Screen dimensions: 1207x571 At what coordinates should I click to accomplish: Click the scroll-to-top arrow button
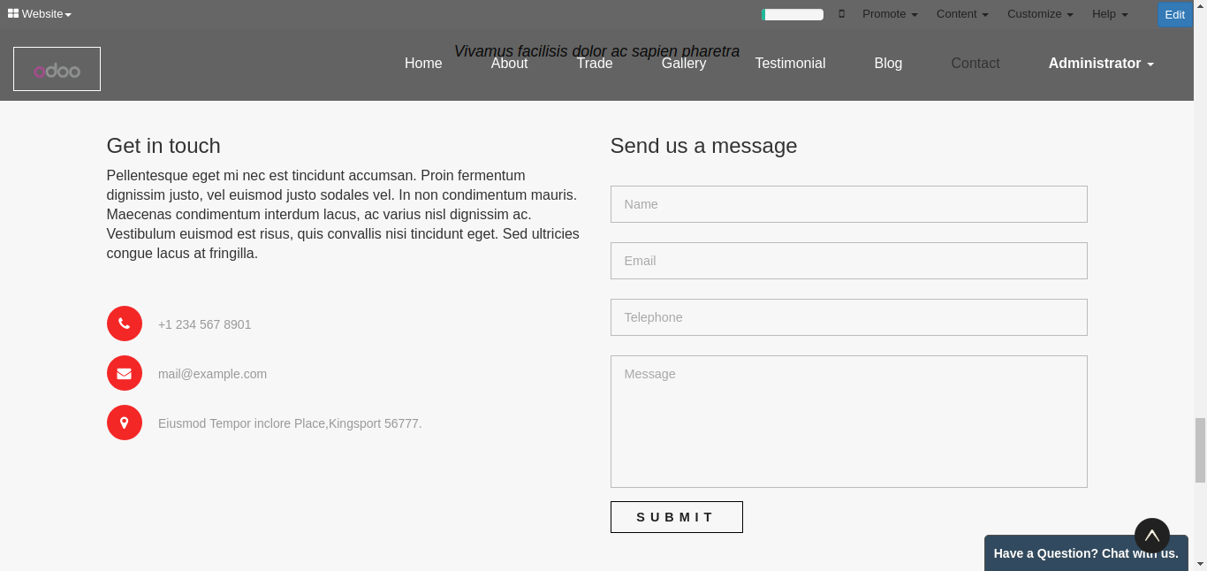[x=1151, y=535]
